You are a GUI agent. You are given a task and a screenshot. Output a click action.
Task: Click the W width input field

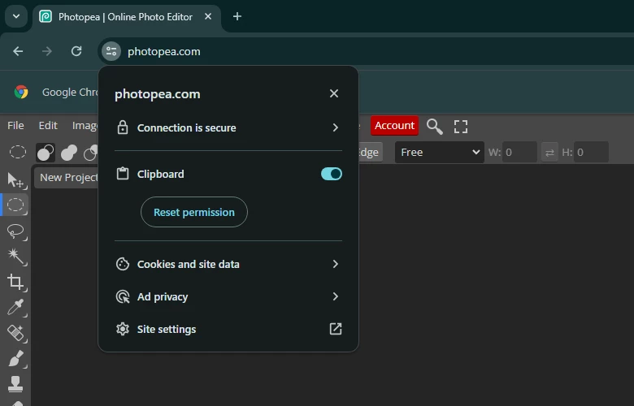(519, 153)
